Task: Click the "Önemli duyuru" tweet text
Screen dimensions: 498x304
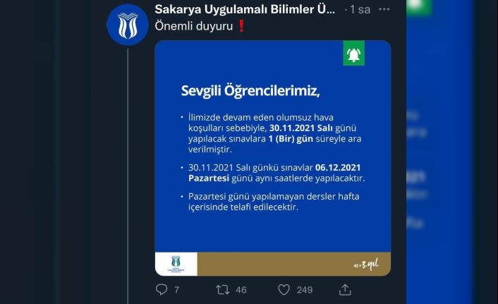Action: point(194,26)
